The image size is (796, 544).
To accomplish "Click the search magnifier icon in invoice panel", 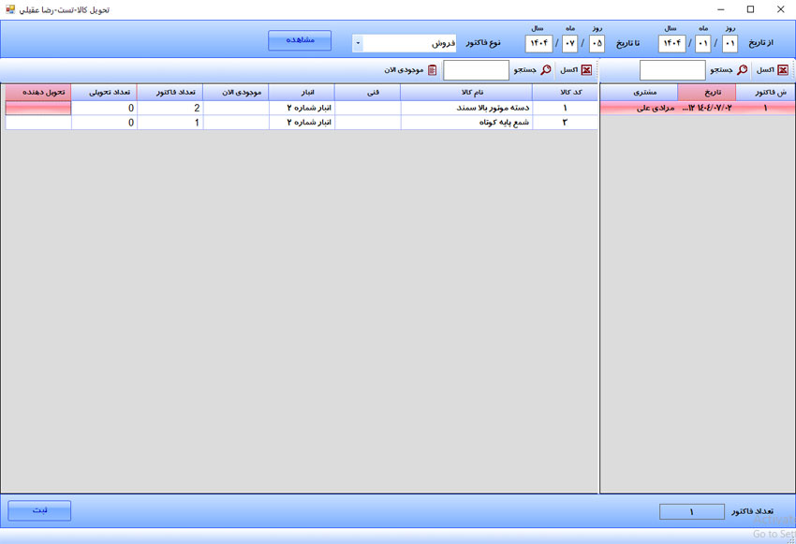I will pos(743,70).
